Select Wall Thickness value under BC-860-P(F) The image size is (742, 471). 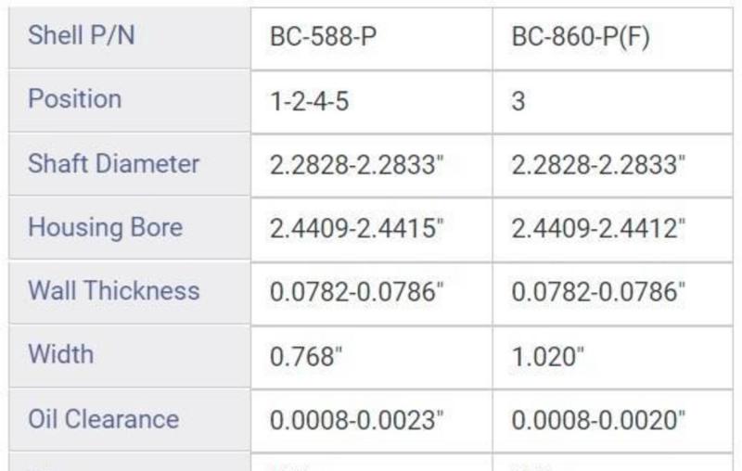point(598,291)
